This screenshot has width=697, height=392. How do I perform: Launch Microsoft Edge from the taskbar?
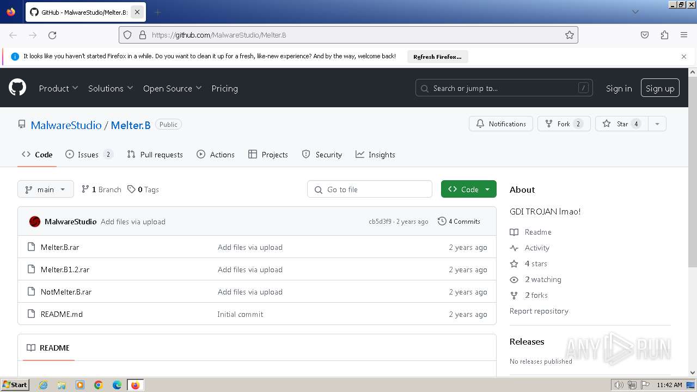pos(117,385)
